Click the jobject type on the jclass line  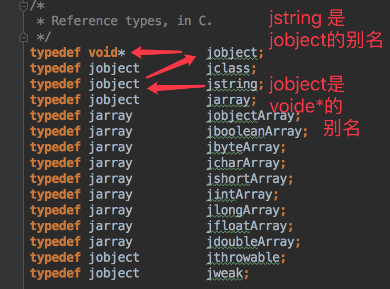click(x=114, y=68)
